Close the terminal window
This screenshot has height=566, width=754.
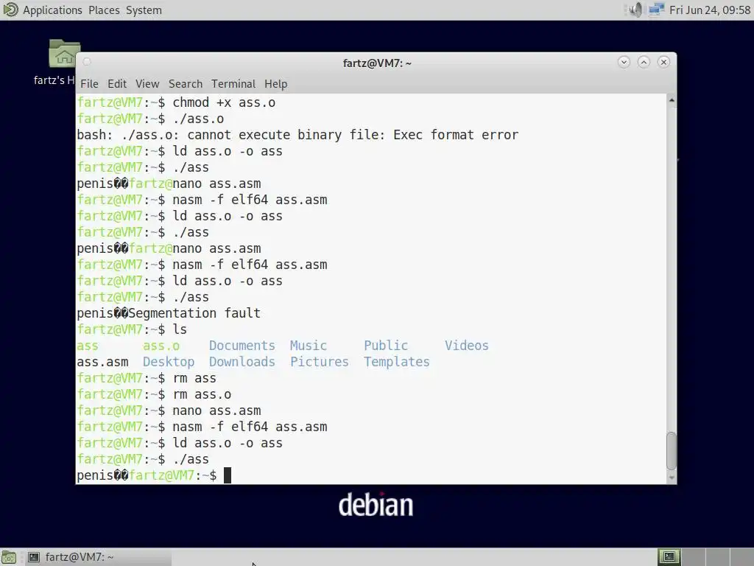[x=663, y=62]
